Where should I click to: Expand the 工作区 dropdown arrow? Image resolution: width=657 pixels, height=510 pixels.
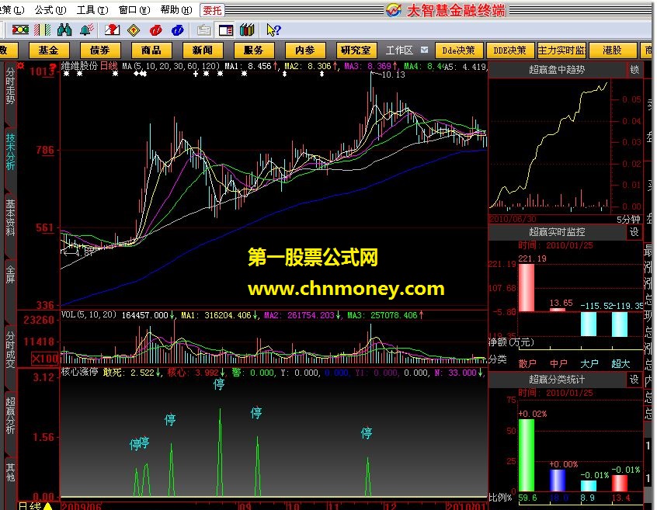pyautogui.click(x=425, y=50)
